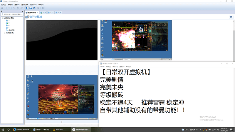Click the volume speaker tray icon
Screen dimensions: 235x132
[x=215, y=130]
